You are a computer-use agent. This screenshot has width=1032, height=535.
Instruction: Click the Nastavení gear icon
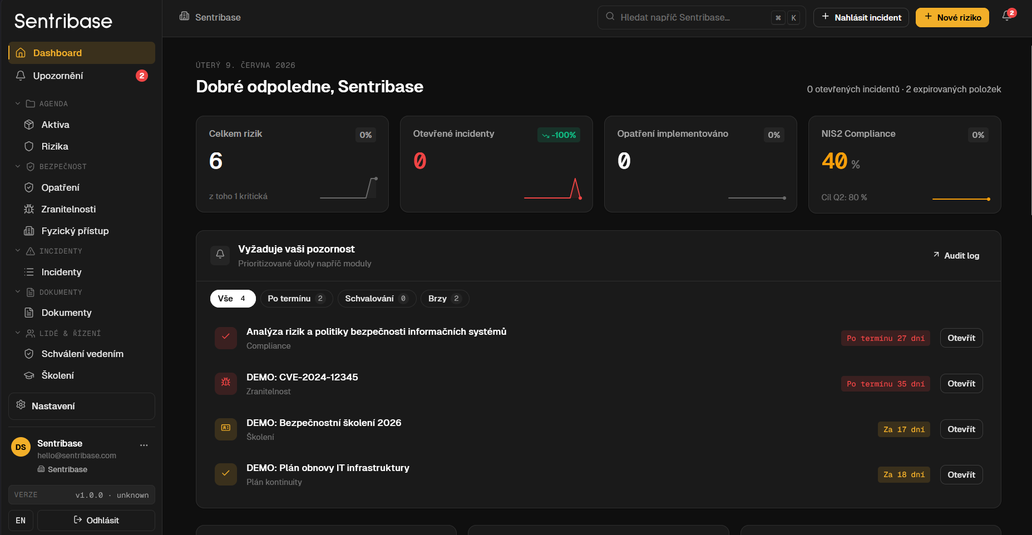(x=21, y=405)
